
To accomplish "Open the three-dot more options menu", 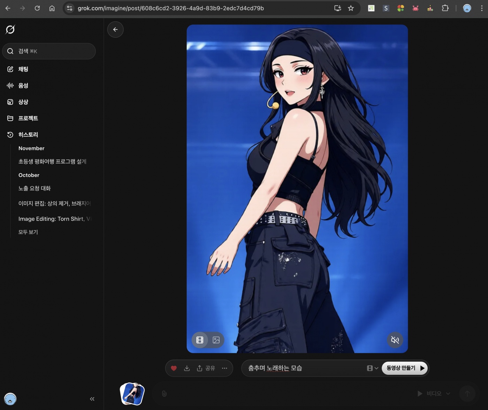I will 224,368.
